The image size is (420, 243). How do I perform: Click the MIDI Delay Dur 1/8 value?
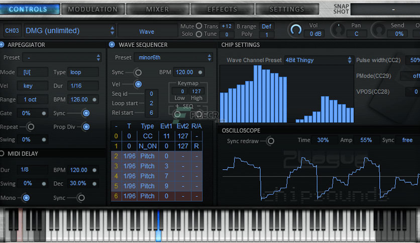click(x=25, y=170)
